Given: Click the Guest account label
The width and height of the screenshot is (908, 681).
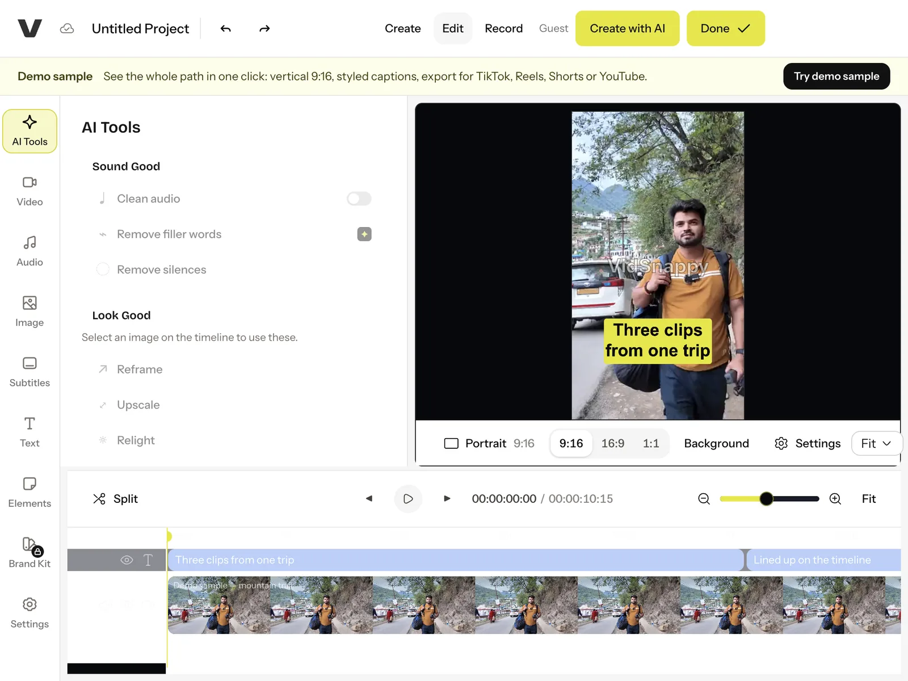Looking at the screenshot, I should click(x=553, y=28).
